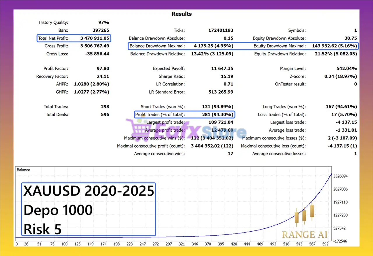The height and width of the screenshot is (256, 373).
Task: Click the Short Trades value 131 (93.89%)
Action: click(x=218, y=107)
